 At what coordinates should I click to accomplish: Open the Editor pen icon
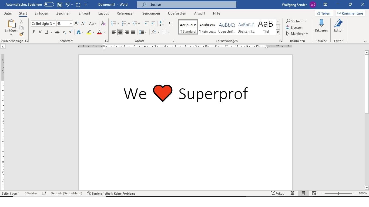coord(338,23)
